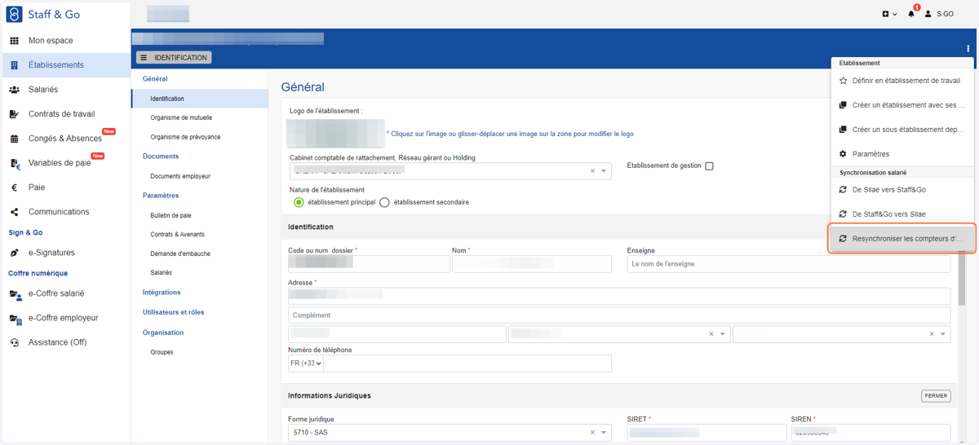Viewport: 979px width, 445px height.
Task: Open Bulletin de paie parameters
Action: coord(171,215)
